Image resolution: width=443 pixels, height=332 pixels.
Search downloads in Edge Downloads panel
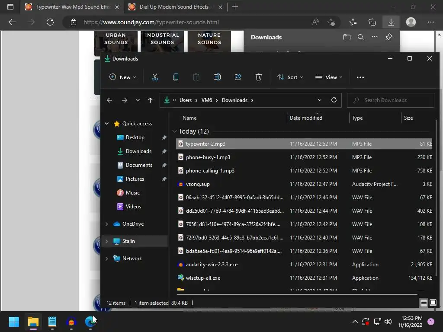pos(360,37)
